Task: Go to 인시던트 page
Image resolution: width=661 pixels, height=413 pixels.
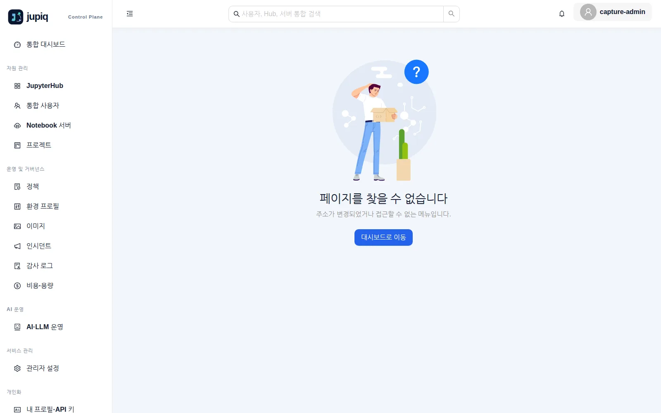Action: coord(56,246)
